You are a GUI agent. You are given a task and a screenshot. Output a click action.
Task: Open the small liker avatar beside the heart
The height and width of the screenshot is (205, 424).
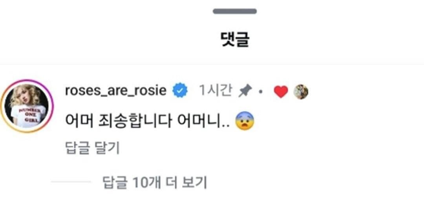301,92
